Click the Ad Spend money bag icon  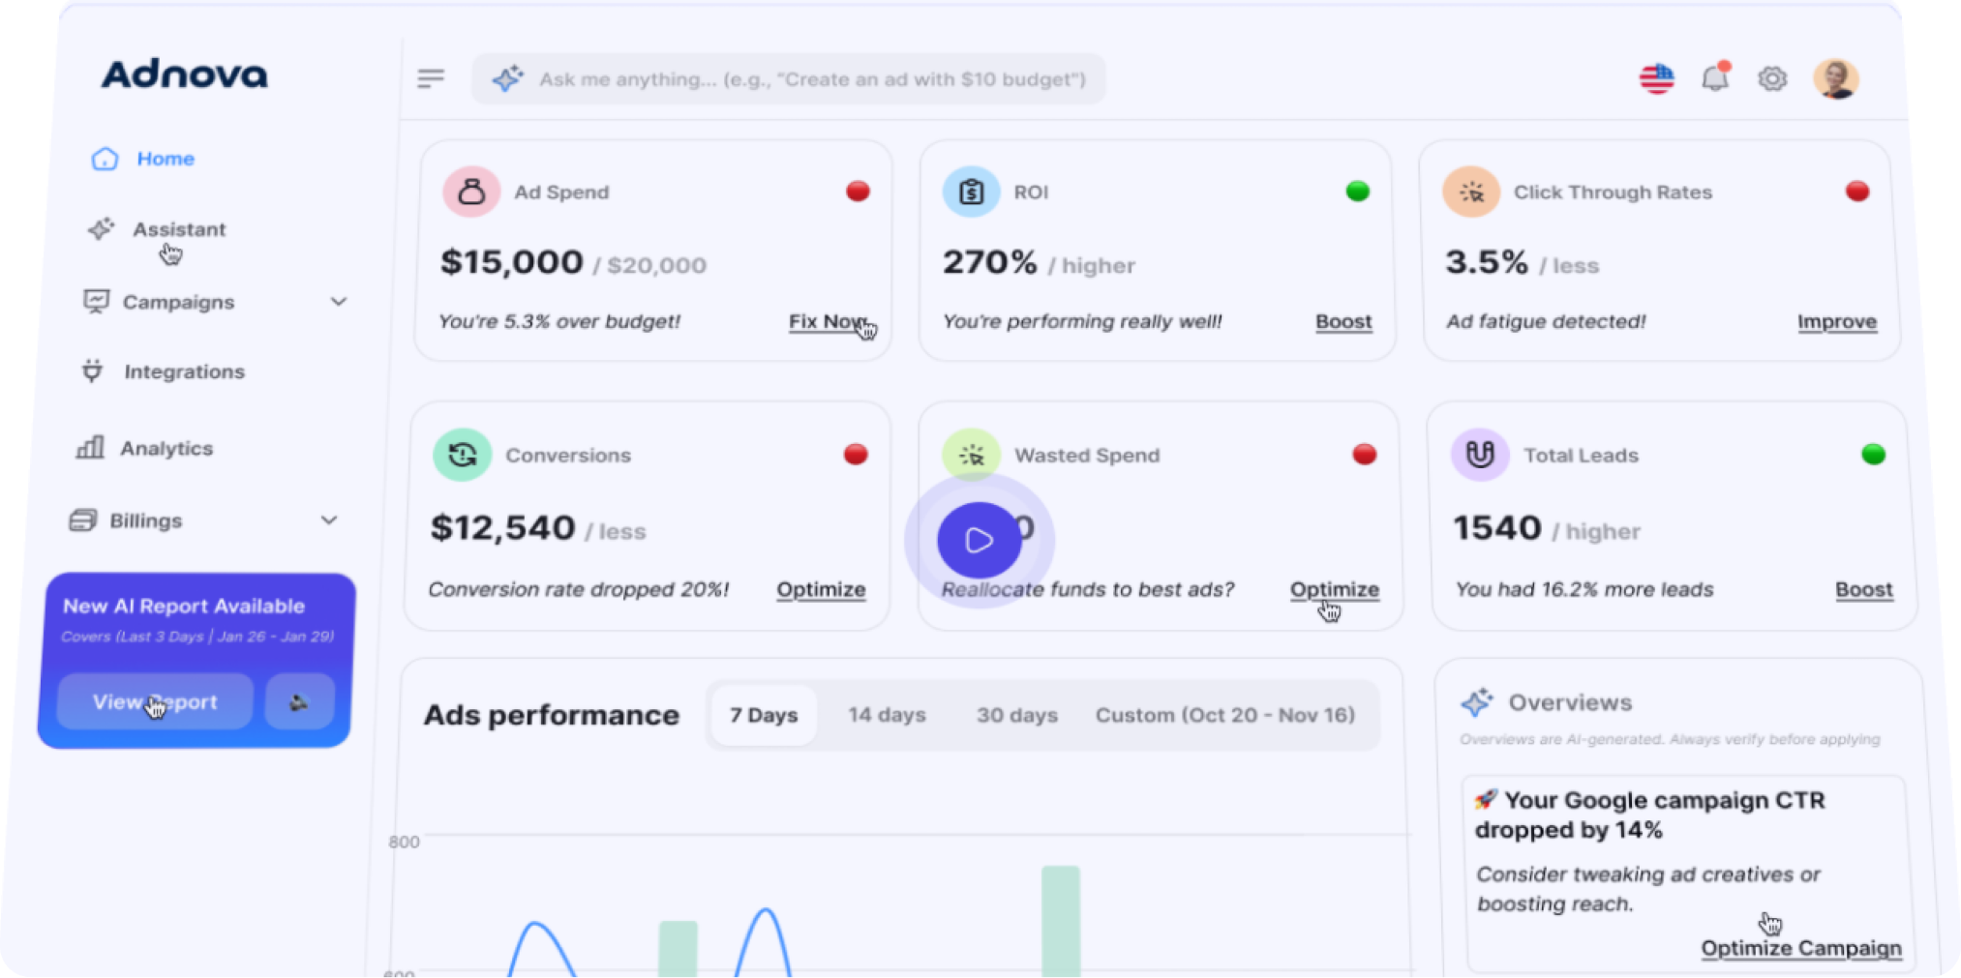click(471, 192)
